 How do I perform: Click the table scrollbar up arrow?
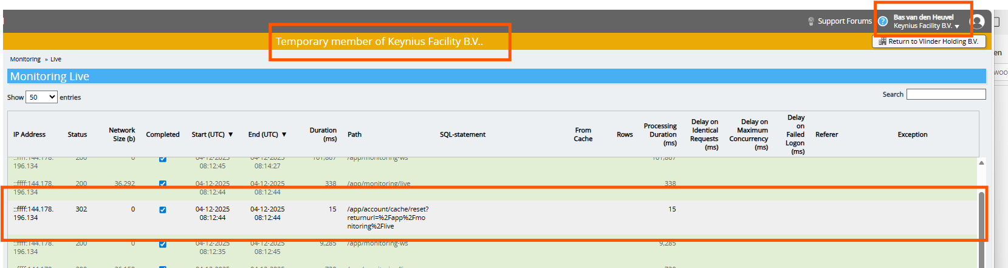[981, 163]
